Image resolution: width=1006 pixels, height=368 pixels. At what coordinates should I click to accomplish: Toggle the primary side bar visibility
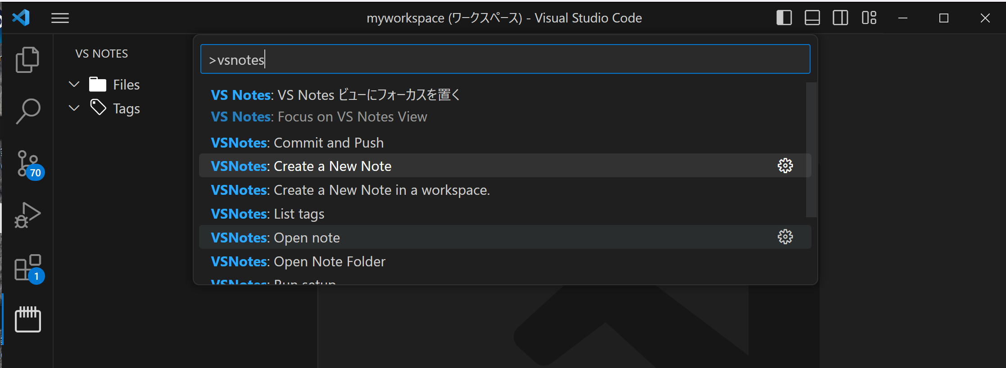pyautogui.click(x=784, y=18)
